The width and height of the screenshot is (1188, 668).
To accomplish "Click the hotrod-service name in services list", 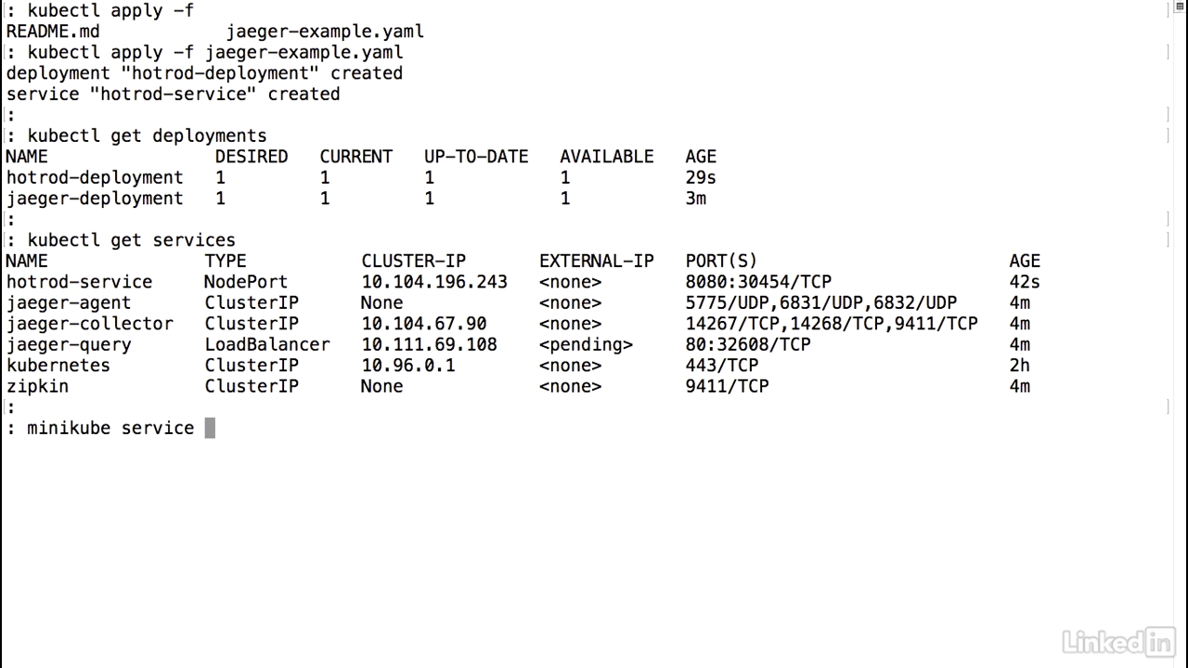I will (x=79, y=282).
